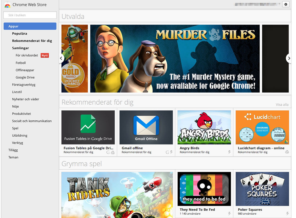The width and height of the screenshot is (296, 218).
Task: Click the Utvalda section heading
Action: pyautogui.click(x=73, y=16)
